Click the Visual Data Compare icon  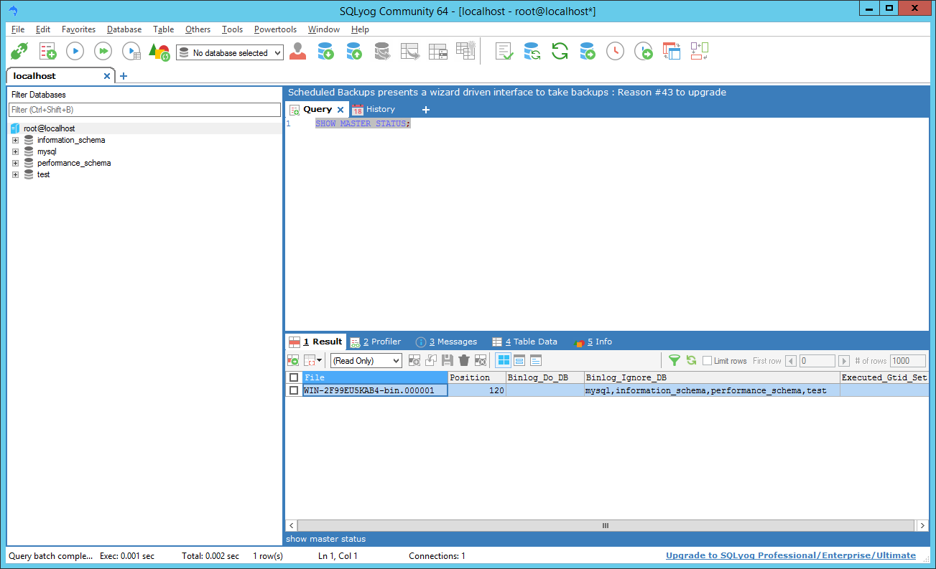coord(672,52)
